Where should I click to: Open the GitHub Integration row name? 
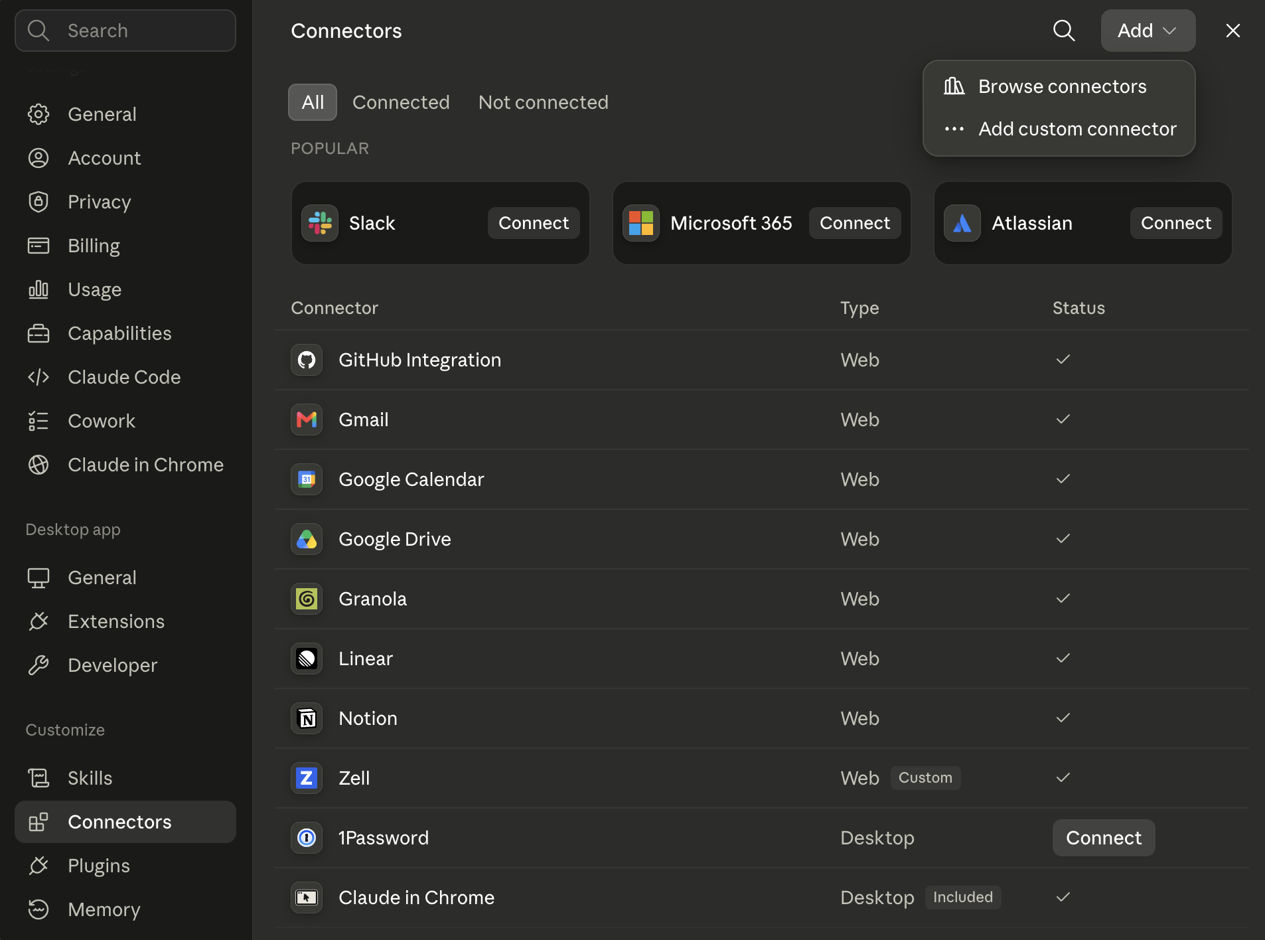[x=419, y=360]
